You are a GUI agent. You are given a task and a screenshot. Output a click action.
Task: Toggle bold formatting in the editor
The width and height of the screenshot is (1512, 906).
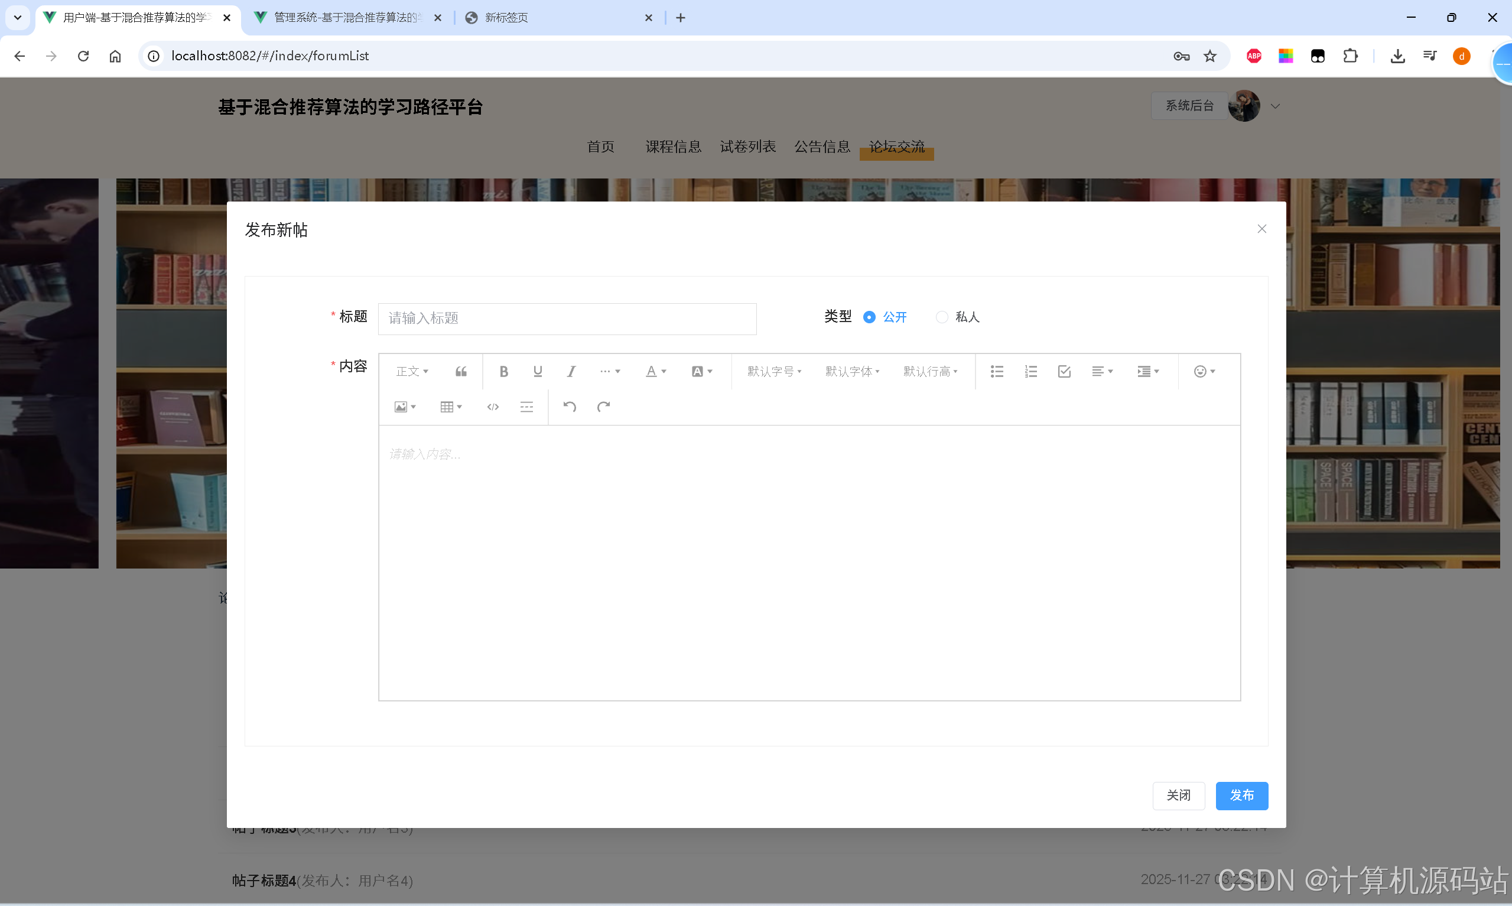click(x=503, y=371)
